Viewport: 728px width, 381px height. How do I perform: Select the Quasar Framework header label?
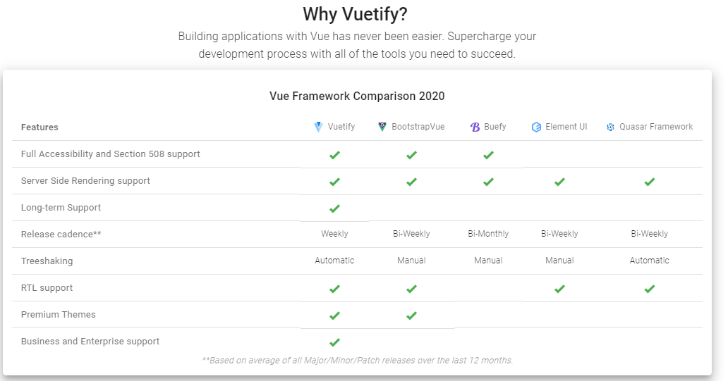[x=656, y=127]
